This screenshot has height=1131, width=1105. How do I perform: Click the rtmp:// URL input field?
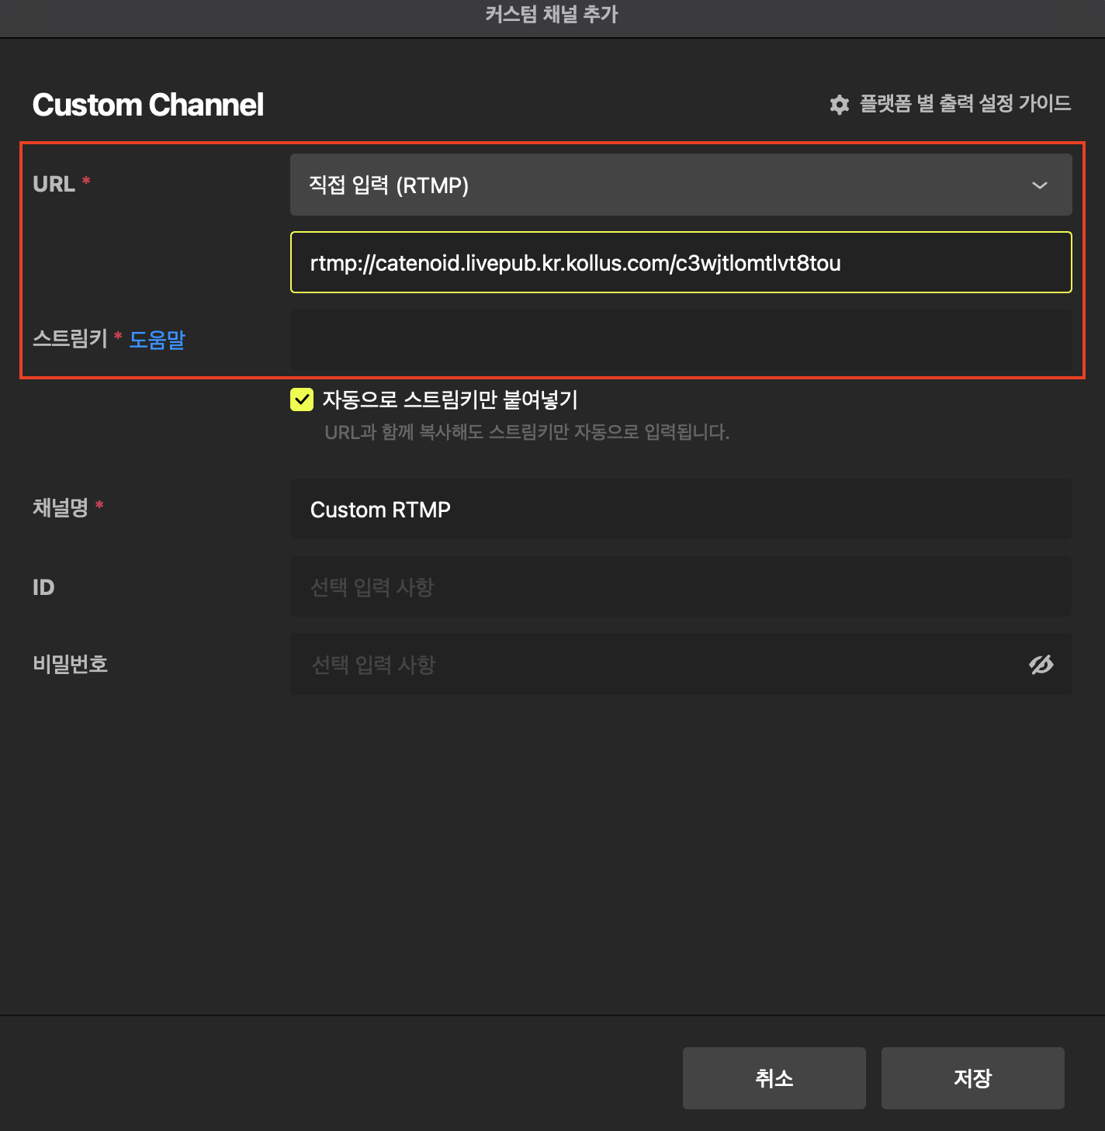680,263
